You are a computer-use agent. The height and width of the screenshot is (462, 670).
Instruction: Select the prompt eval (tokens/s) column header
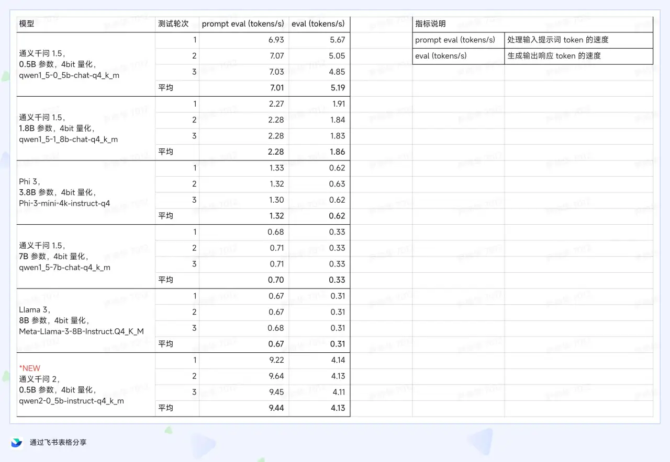coord(244,24)
